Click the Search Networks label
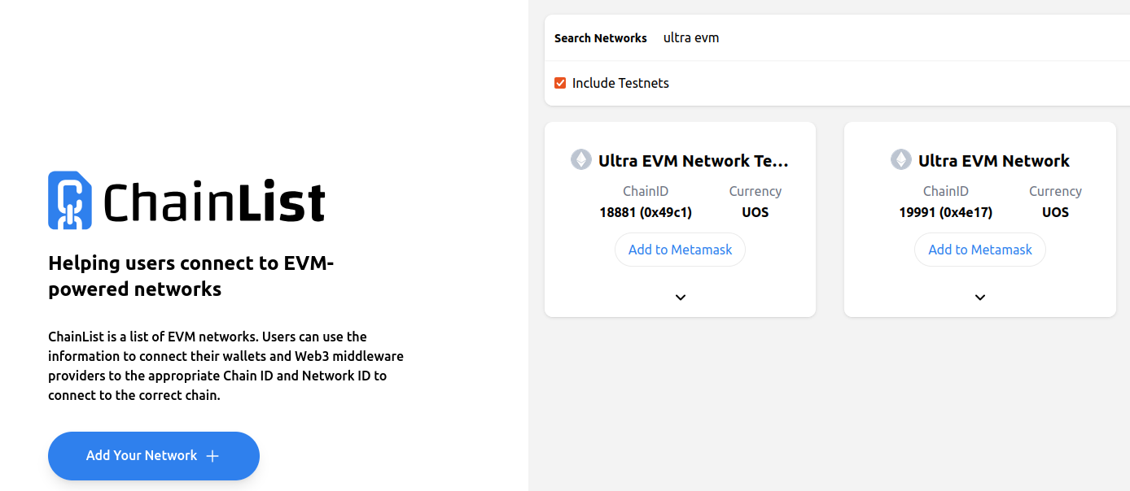This screenshot has width=1130, height=491. pyautogui.click(x=601, y=38)
